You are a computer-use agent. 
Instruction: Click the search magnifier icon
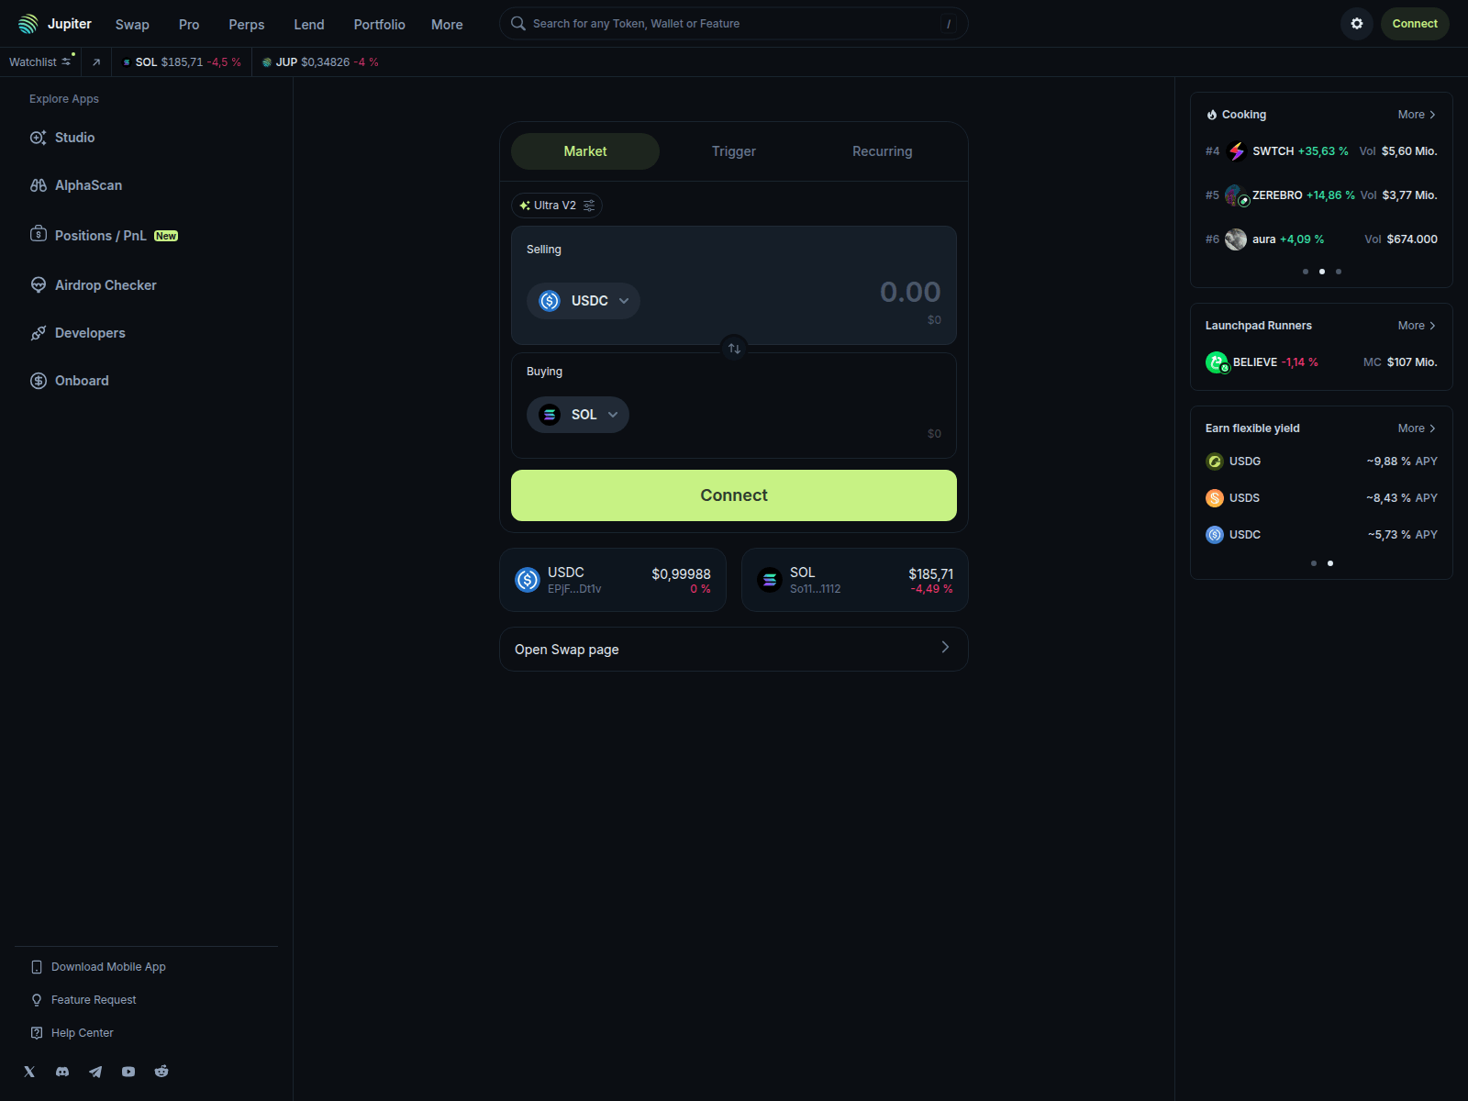(x=518, y=24)
